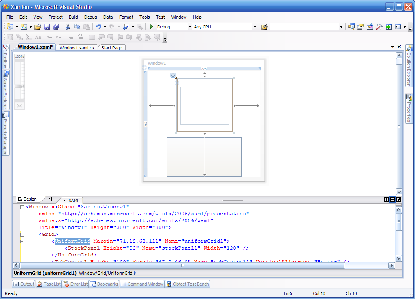Click the Paste clipboard icon

tap(87, 27)
